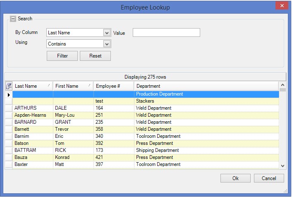Sort by the First Name column header
Viewport: 292px width, 197px height.
[x=73, y=86]
